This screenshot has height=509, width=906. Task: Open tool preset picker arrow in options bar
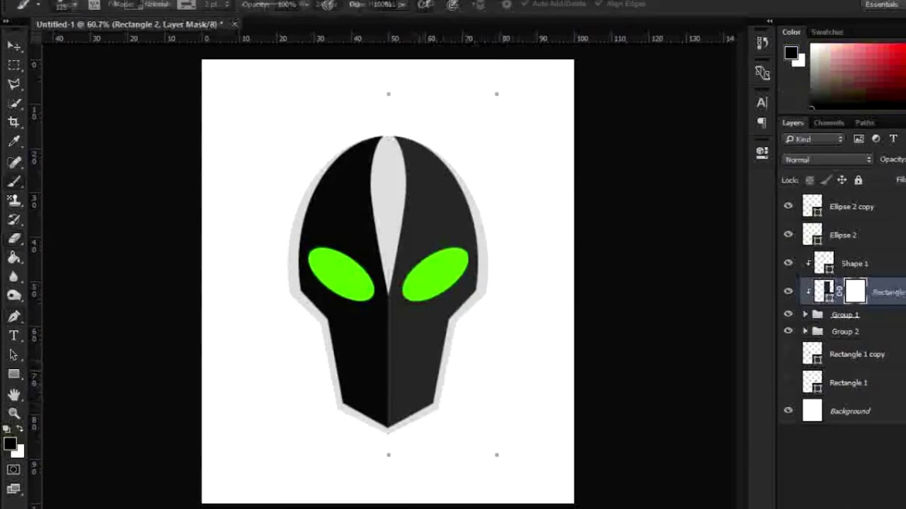38,5
